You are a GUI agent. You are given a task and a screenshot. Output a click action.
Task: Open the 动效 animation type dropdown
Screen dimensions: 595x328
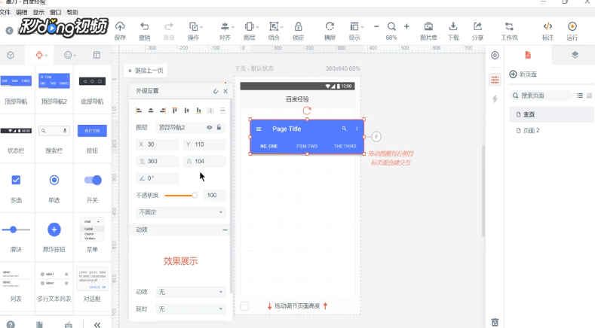click(191, 292)
